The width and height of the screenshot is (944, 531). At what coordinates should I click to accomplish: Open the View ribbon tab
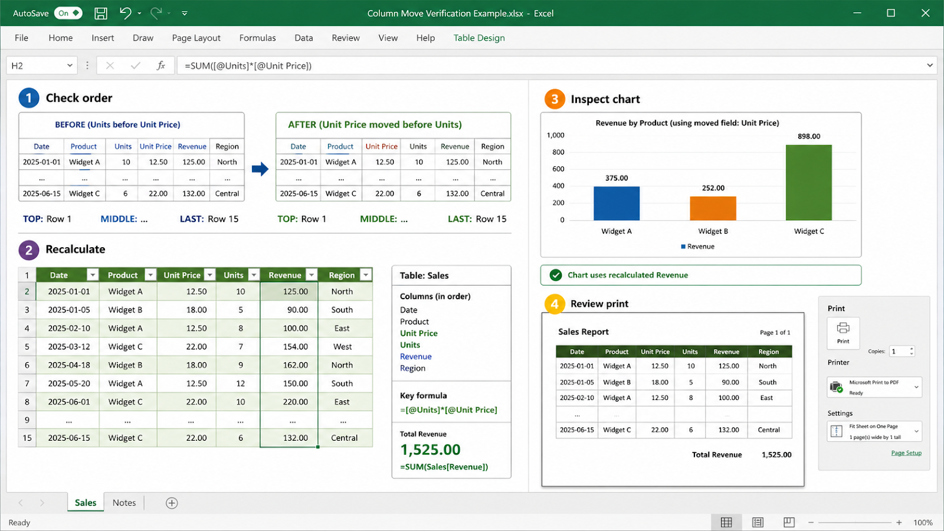tap(388, 38)
